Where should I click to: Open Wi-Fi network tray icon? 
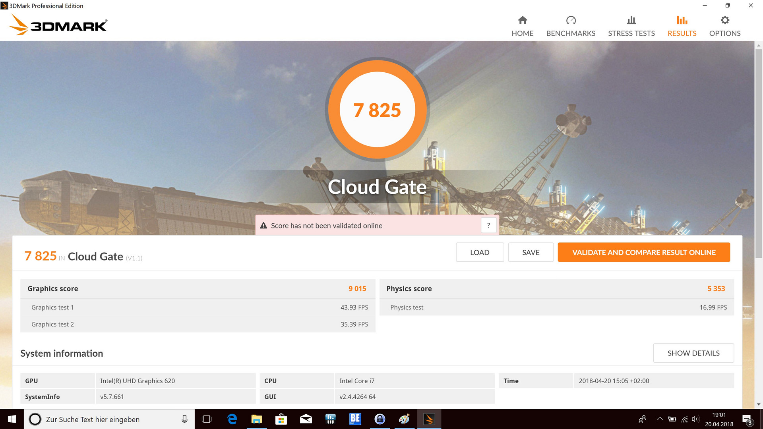(x=684, y=419)
